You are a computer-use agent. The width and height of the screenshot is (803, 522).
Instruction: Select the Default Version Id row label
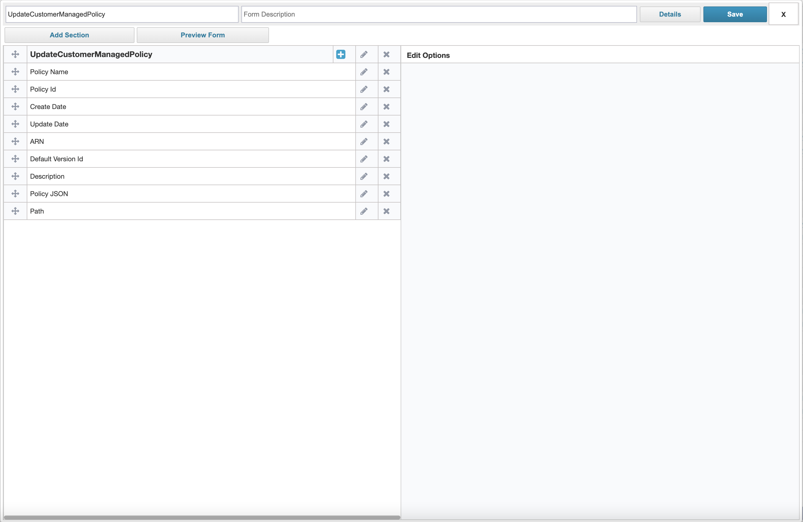[x=56, y=159]
